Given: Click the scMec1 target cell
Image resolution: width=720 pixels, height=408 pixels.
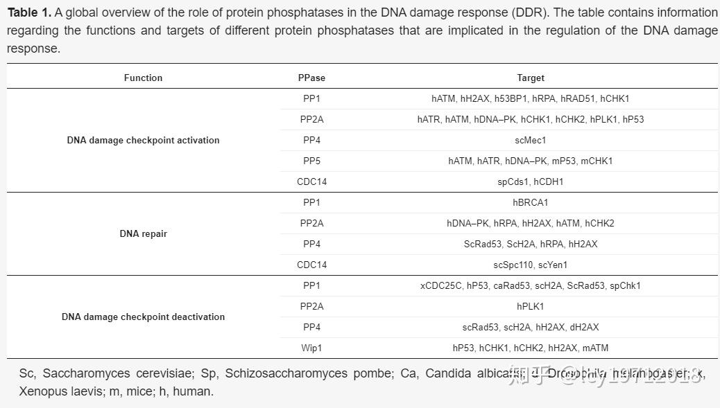Looking at the screenshot, I should tap(531, 141).
